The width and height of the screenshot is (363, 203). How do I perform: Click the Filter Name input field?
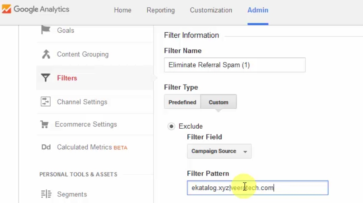coord(235,65)
